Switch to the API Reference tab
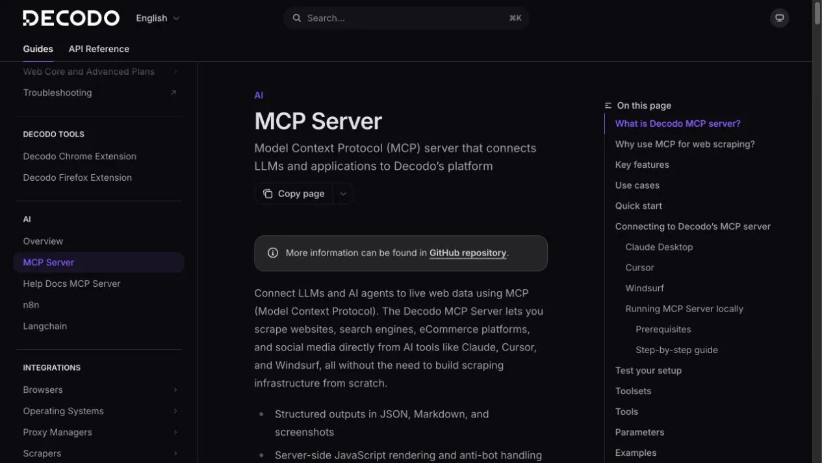This screenshot has width=822, height=463. pos(99,49)
